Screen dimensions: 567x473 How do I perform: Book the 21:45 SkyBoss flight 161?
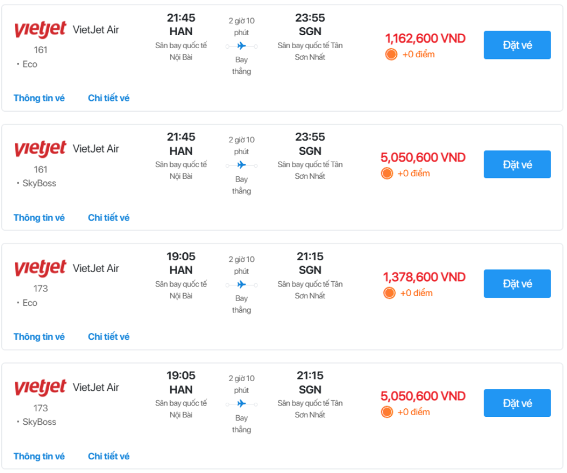click(x=517, y=164)
